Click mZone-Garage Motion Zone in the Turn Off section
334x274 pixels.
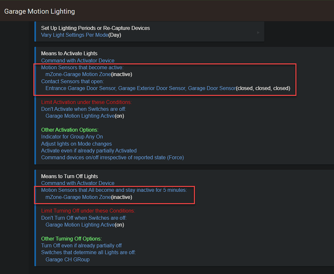(x=78, y=197)
